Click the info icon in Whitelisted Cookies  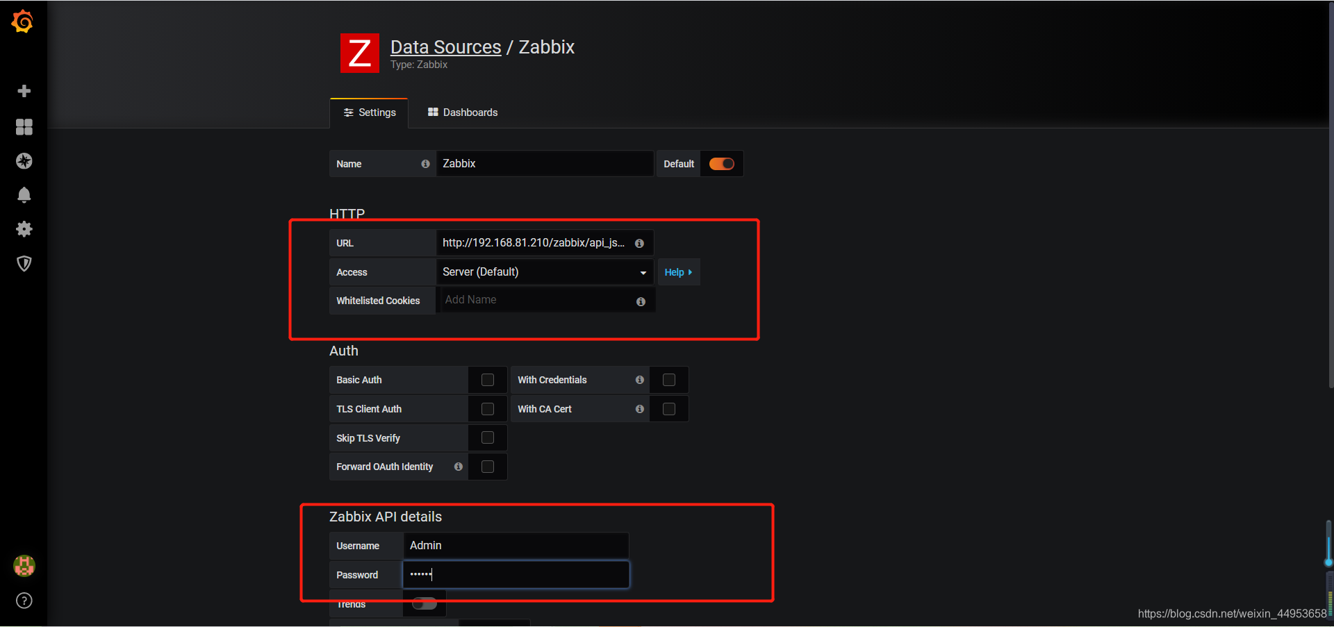click(x=641, y=301)
